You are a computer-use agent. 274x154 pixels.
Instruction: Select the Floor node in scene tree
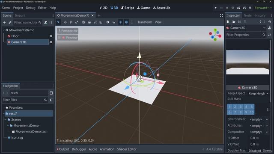pos(15,36)
